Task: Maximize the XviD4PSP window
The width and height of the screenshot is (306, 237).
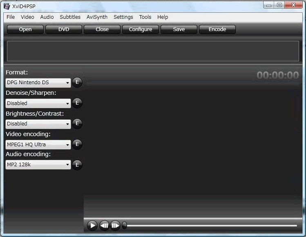Action: click(x=279, y=5)
